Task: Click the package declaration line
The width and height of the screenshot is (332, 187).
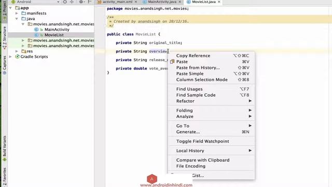Action: pyautogui.click(x=148, y=9)
